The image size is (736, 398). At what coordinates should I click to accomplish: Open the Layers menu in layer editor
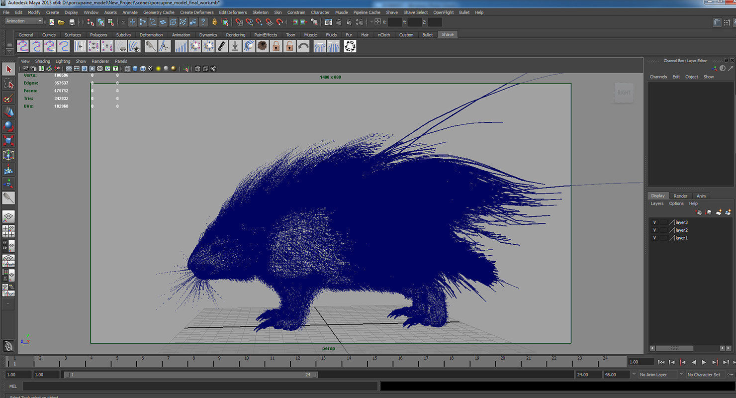point(657,203)
